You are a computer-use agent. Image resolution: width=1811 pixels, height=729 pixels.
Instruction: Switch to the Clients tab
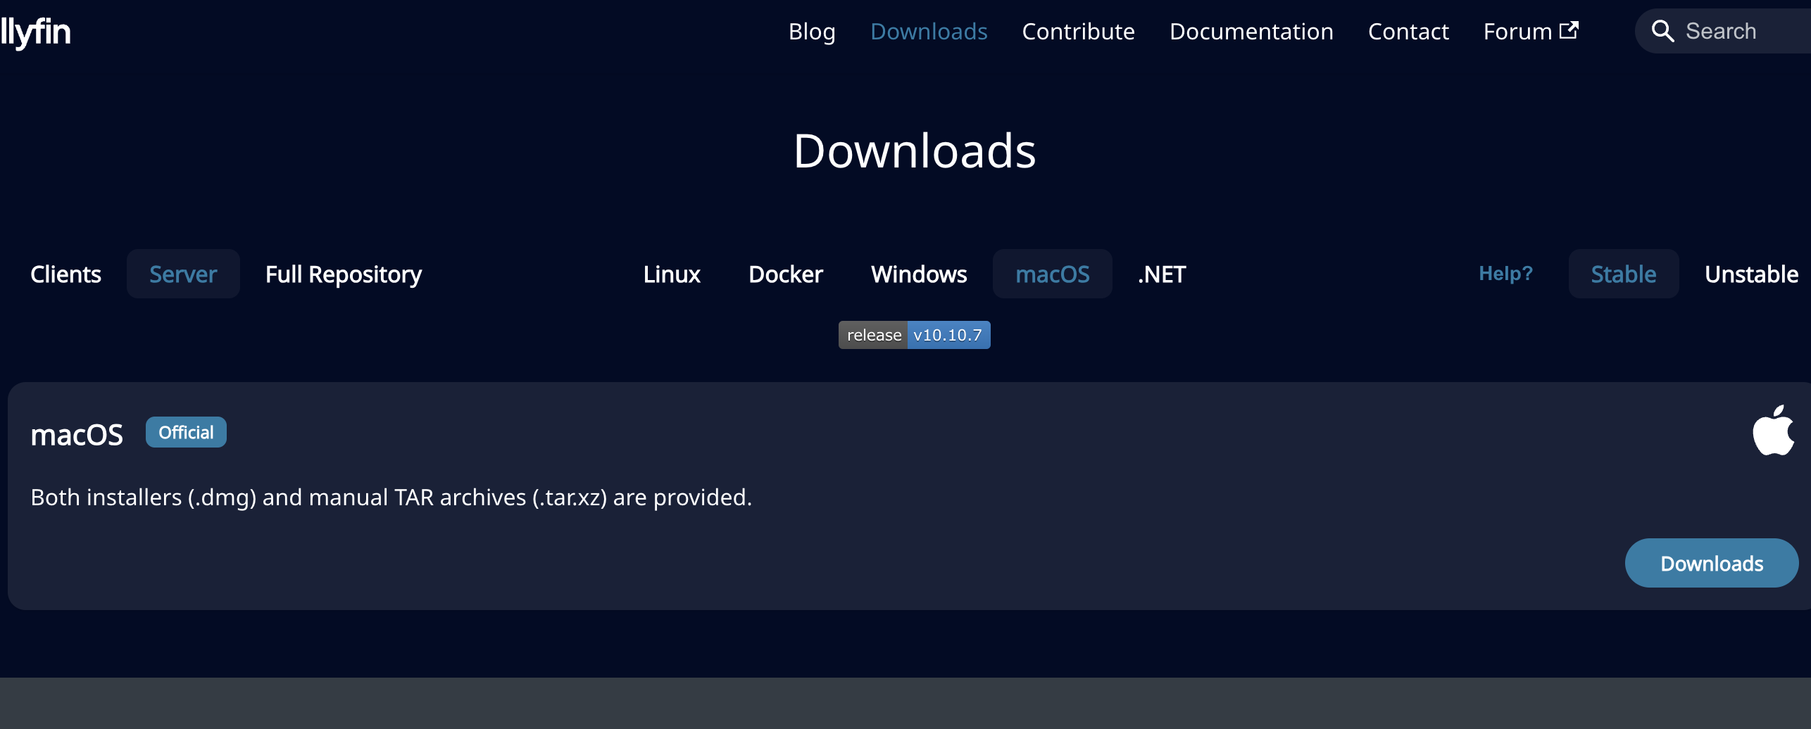[x=65, y=274]
